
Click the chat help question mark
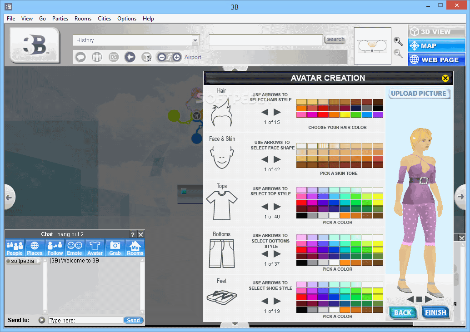(x=132, y=234)
